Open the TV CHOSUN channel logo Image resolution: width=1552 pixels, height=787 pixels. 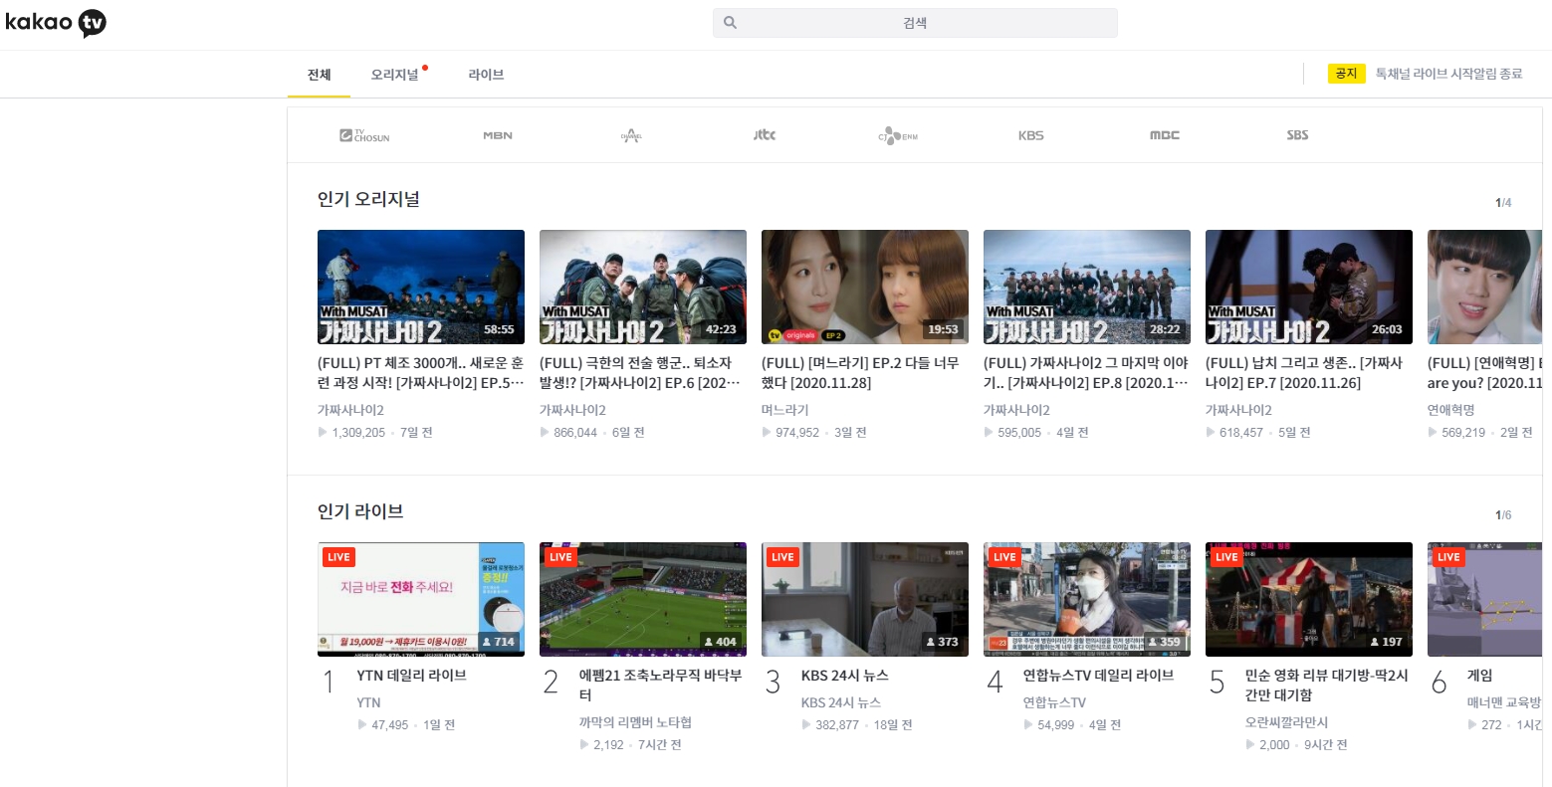364,135
